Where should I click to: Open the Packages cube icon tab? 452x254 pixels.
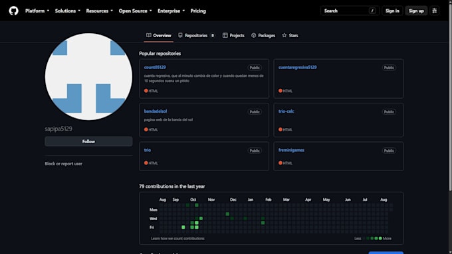pyautogui.click(x=253, y=35)
